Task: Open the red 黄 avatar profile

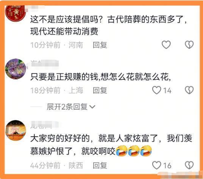Action: 16,13
